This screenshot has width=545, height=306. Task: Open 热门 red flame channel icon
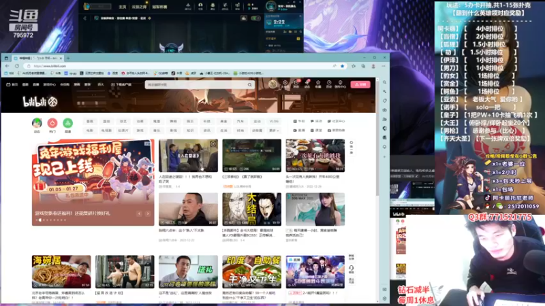(x=52, y=123)
